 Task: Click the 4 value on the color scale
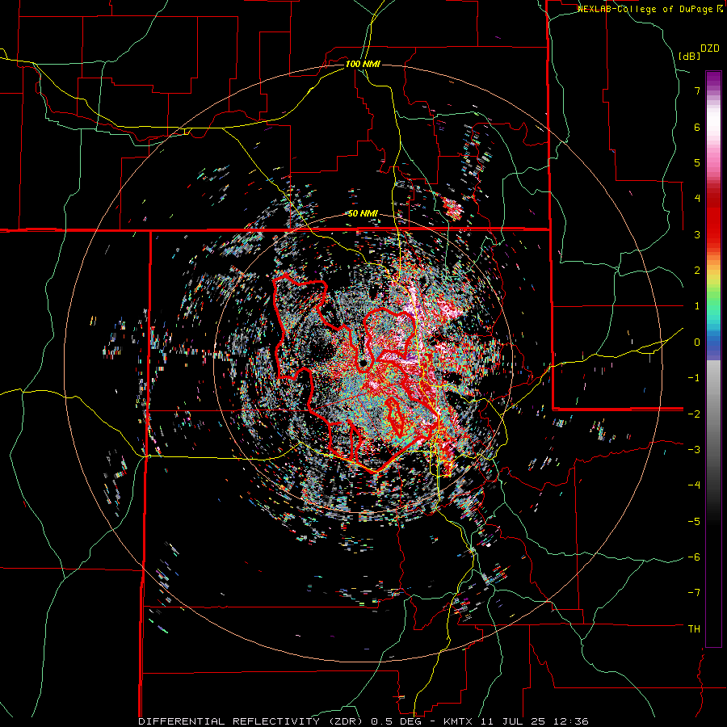697,199
